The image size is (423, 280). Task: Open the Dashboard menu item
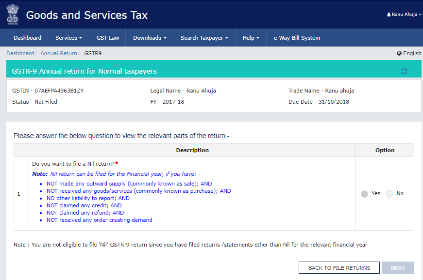(27, 38)
